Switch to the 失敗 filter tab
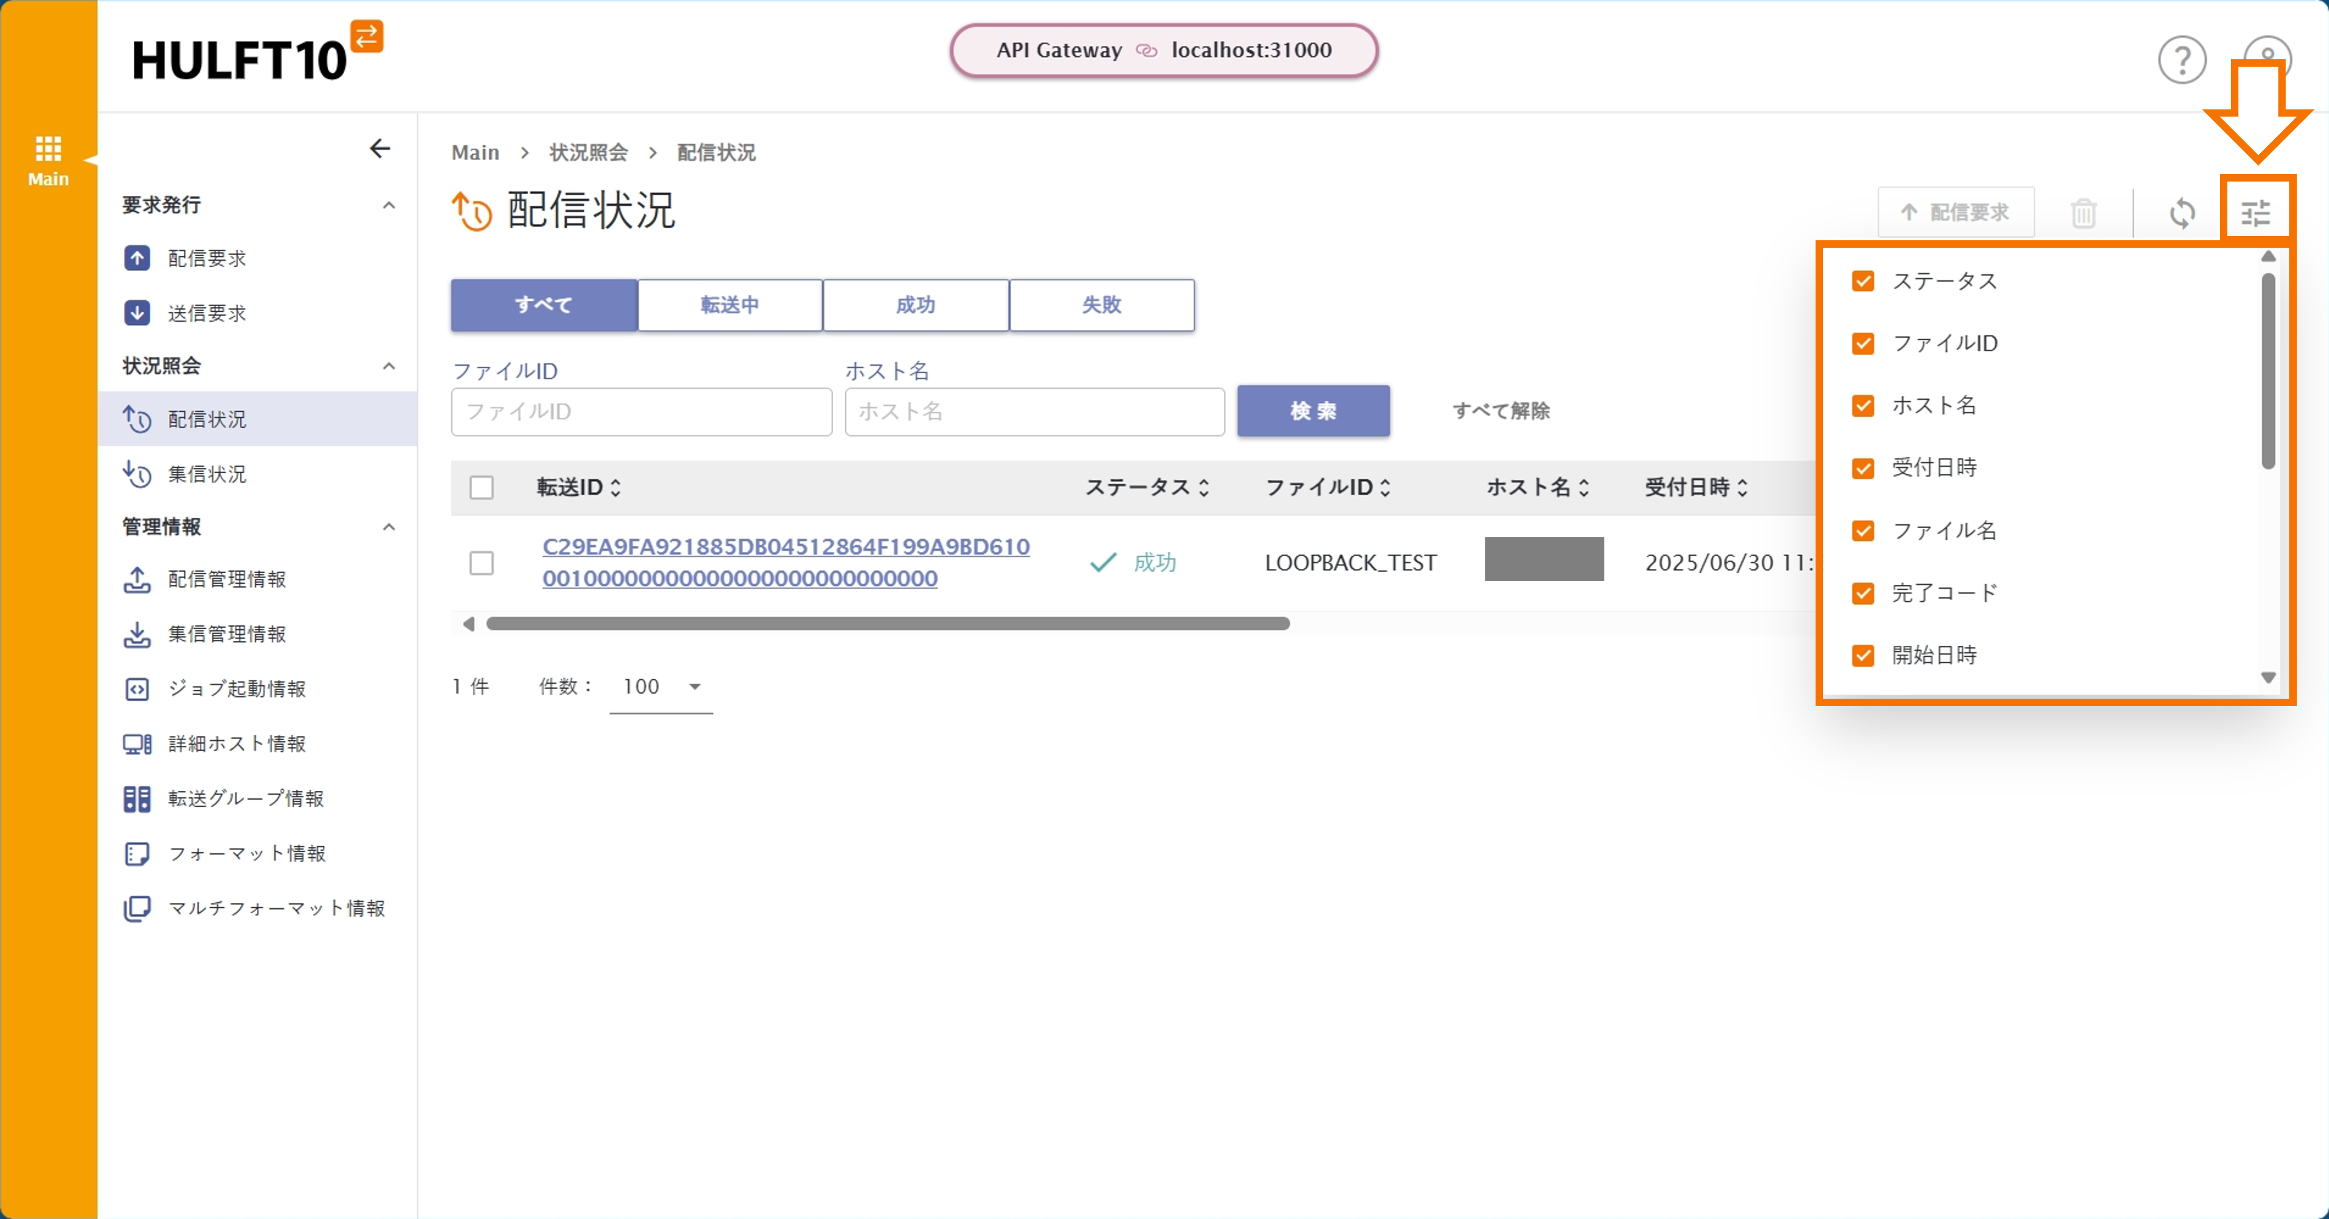 point(1101,305)
